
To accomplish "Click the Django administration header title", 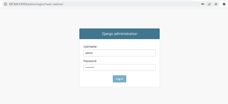I will pyautogui.click(x=119, y=34).
